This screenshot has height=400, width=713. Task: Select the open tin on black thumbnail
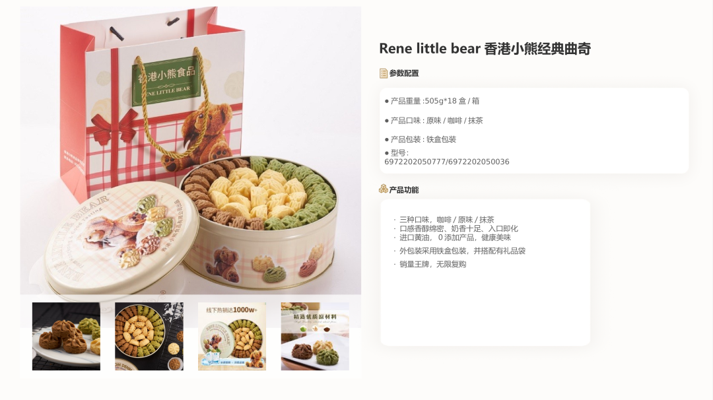149,337
